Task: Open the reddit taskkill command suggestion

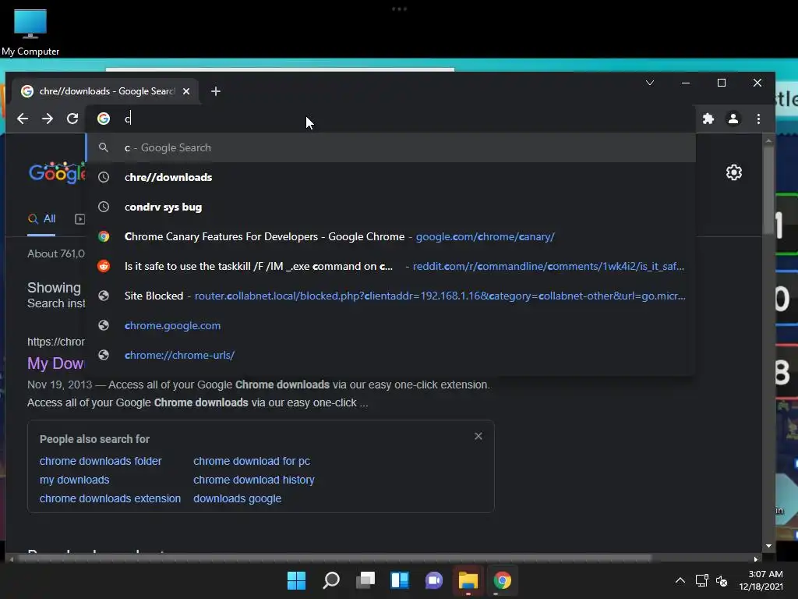Action: (391, 266)
